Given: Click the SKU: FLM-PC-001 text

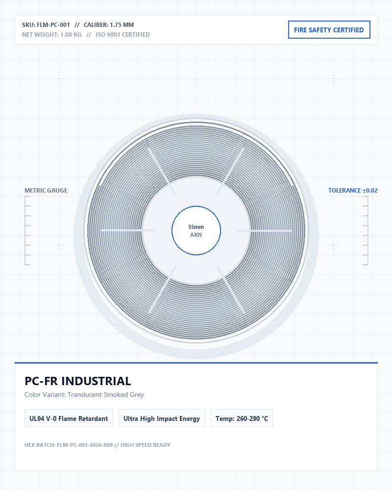Looking at the screenshot, I should tap(46, 24).
